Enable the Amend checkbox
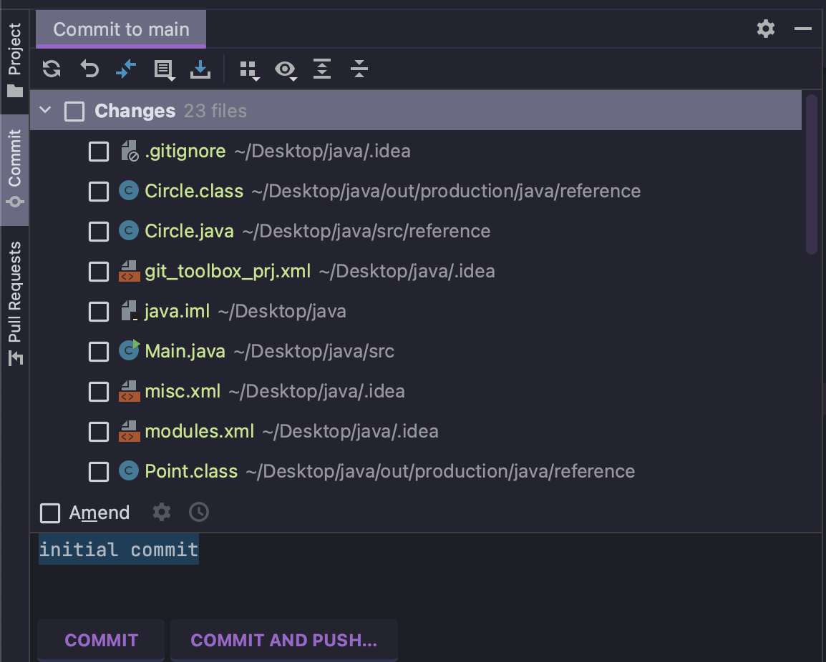 tap(50, 513)
